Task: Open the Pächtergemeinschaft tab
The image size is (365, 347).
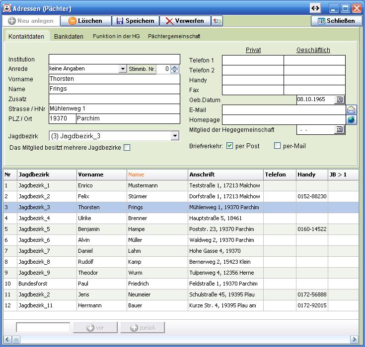Action: (x=174, y=36)
